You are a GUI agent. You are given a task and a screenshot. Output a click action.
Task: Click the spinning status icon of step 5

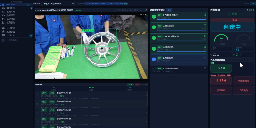coord(205,58)
